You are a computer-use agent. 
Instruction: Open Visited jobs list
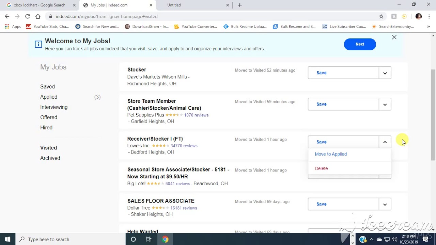(x=48, y=148)
